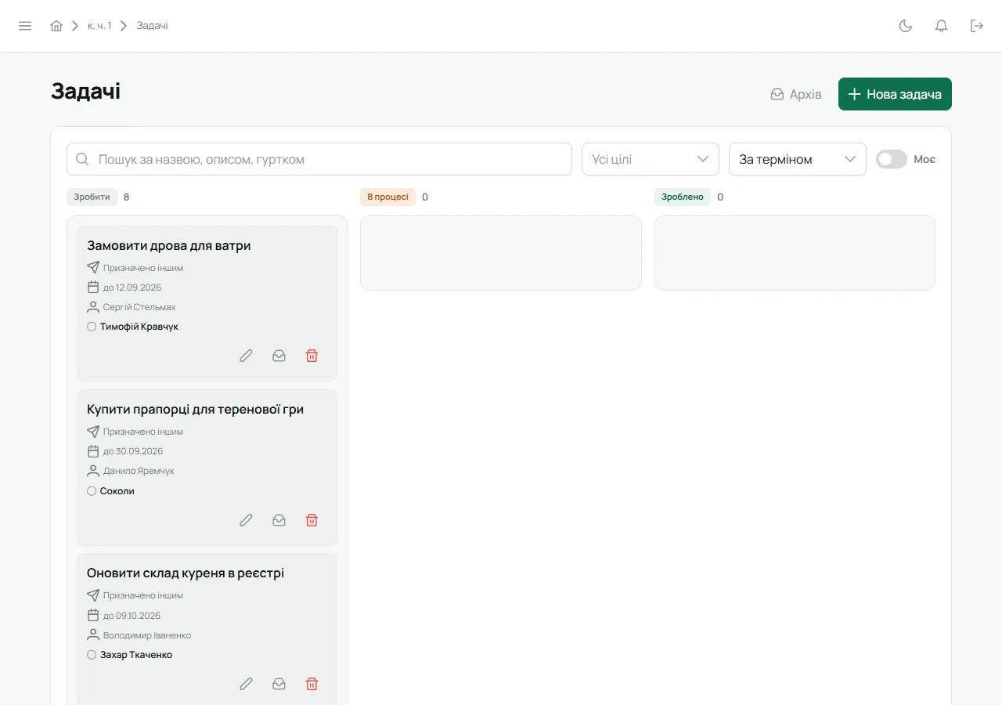
Task: Delete task Замовити дрова для ватри
Action: [x=312, y=356]
